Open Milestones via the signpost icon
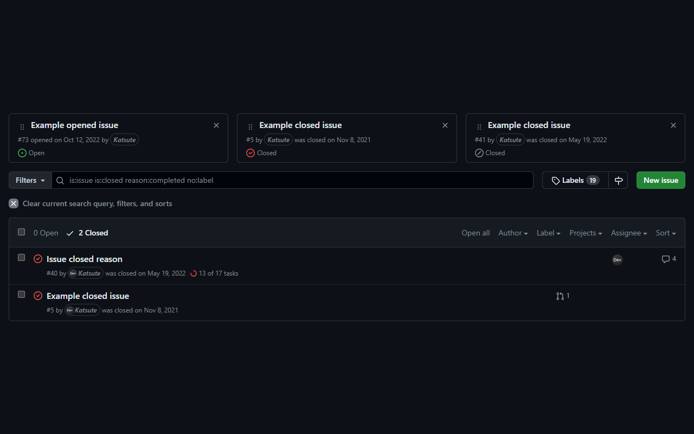The width and height of the screenshot is (694, 434). (x=619, y=180)
